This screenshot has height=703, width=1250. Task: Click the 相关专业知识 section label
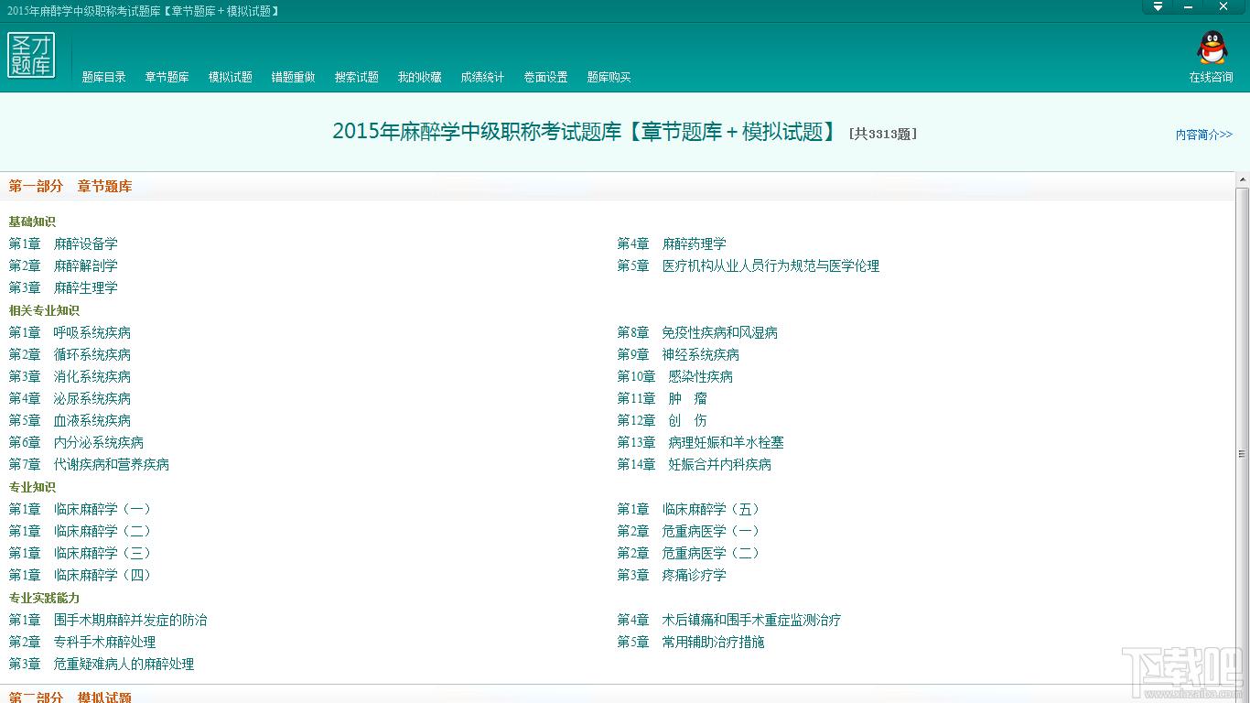tap(44, 310)
